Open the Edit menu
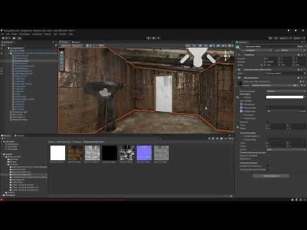This screenshot has height=230, width=307. click(x=8, y=34)
